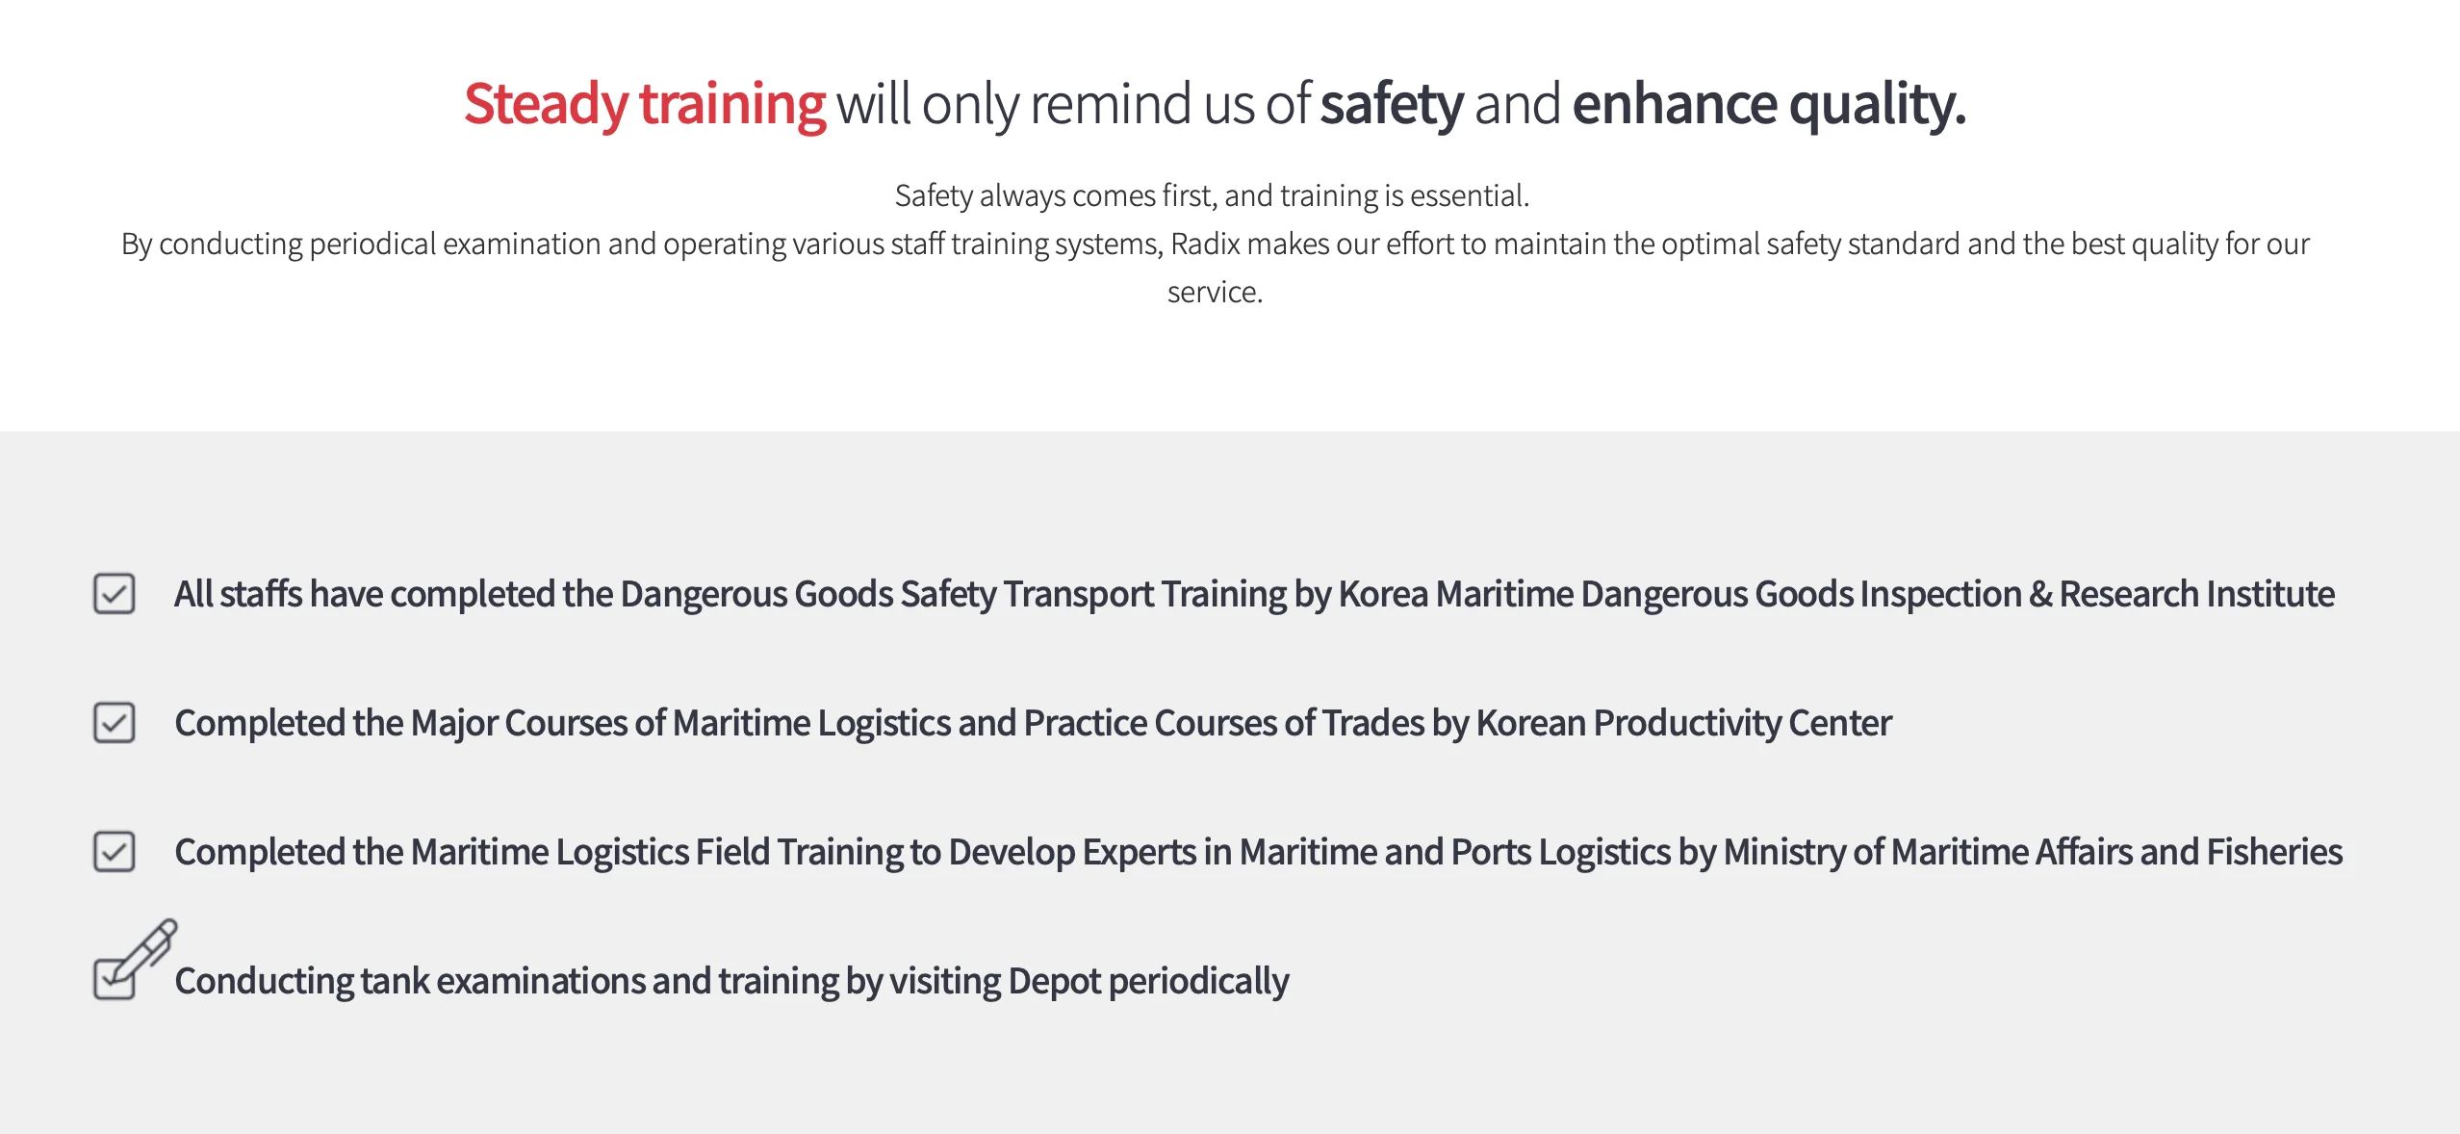Click the lone word "service." under the paragraph
The image size is (2460, 1134).
[1215, 292]
